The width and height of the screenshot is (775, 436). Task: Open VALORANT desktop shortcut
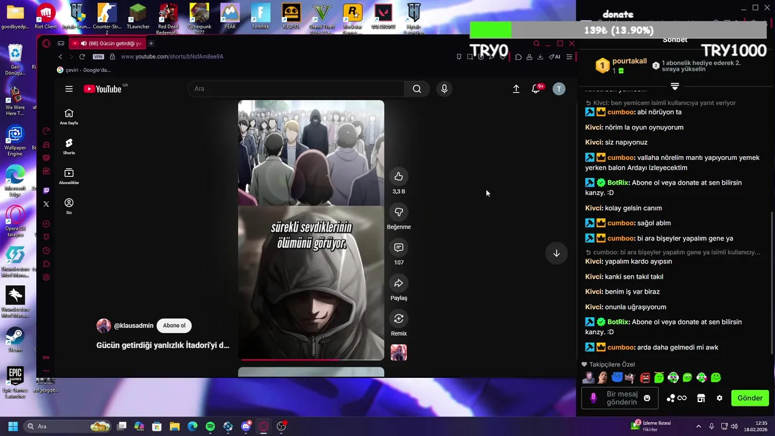[x=383, y=16]
